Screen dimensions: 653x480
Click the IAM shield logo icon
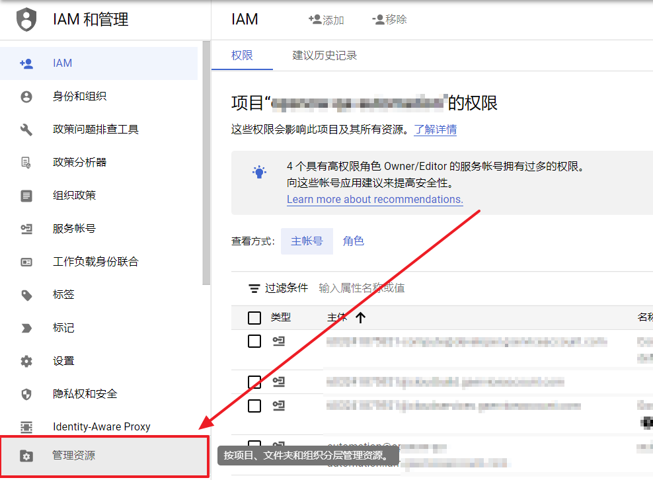tap(26, 20)
